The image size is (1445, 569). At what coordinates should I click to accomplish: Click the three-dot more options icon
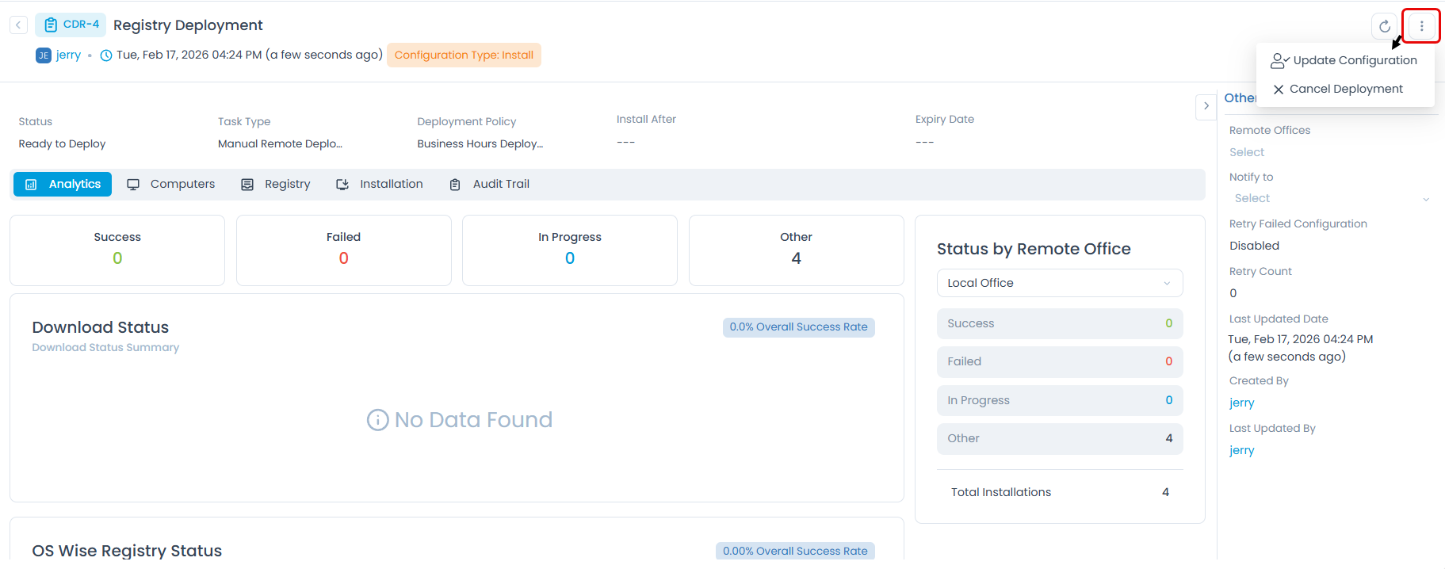1421,26
